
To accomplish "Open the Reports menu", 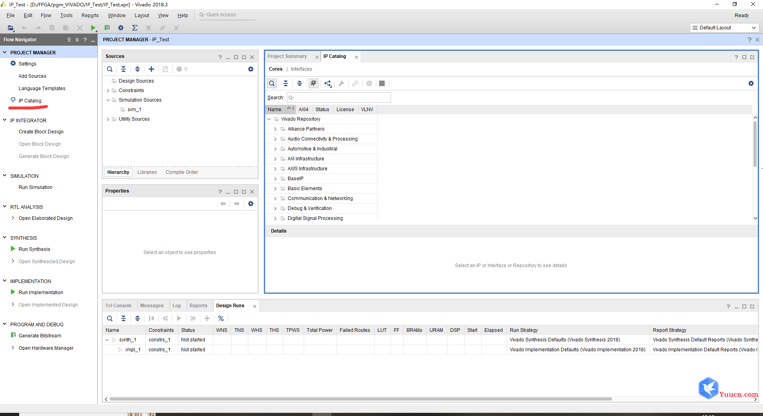I will click(x=90, y=15).
